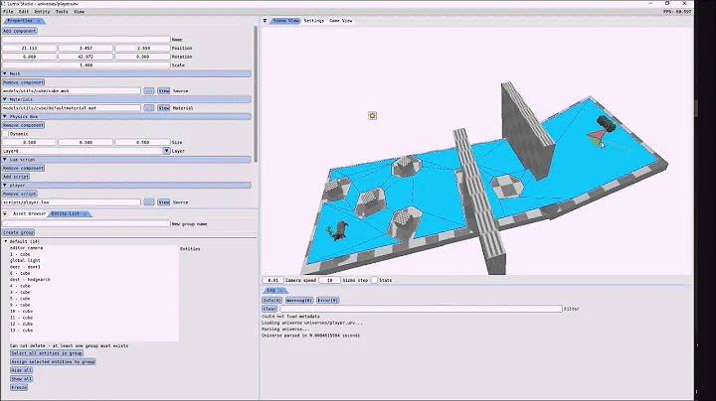Close the Log tab with its x
716x401 pixels.
280,290
